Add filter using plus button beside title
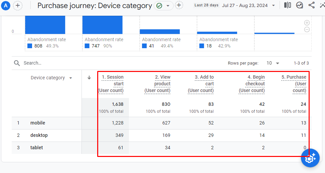Viewport: 325px width, 173px height. [179, 5]
